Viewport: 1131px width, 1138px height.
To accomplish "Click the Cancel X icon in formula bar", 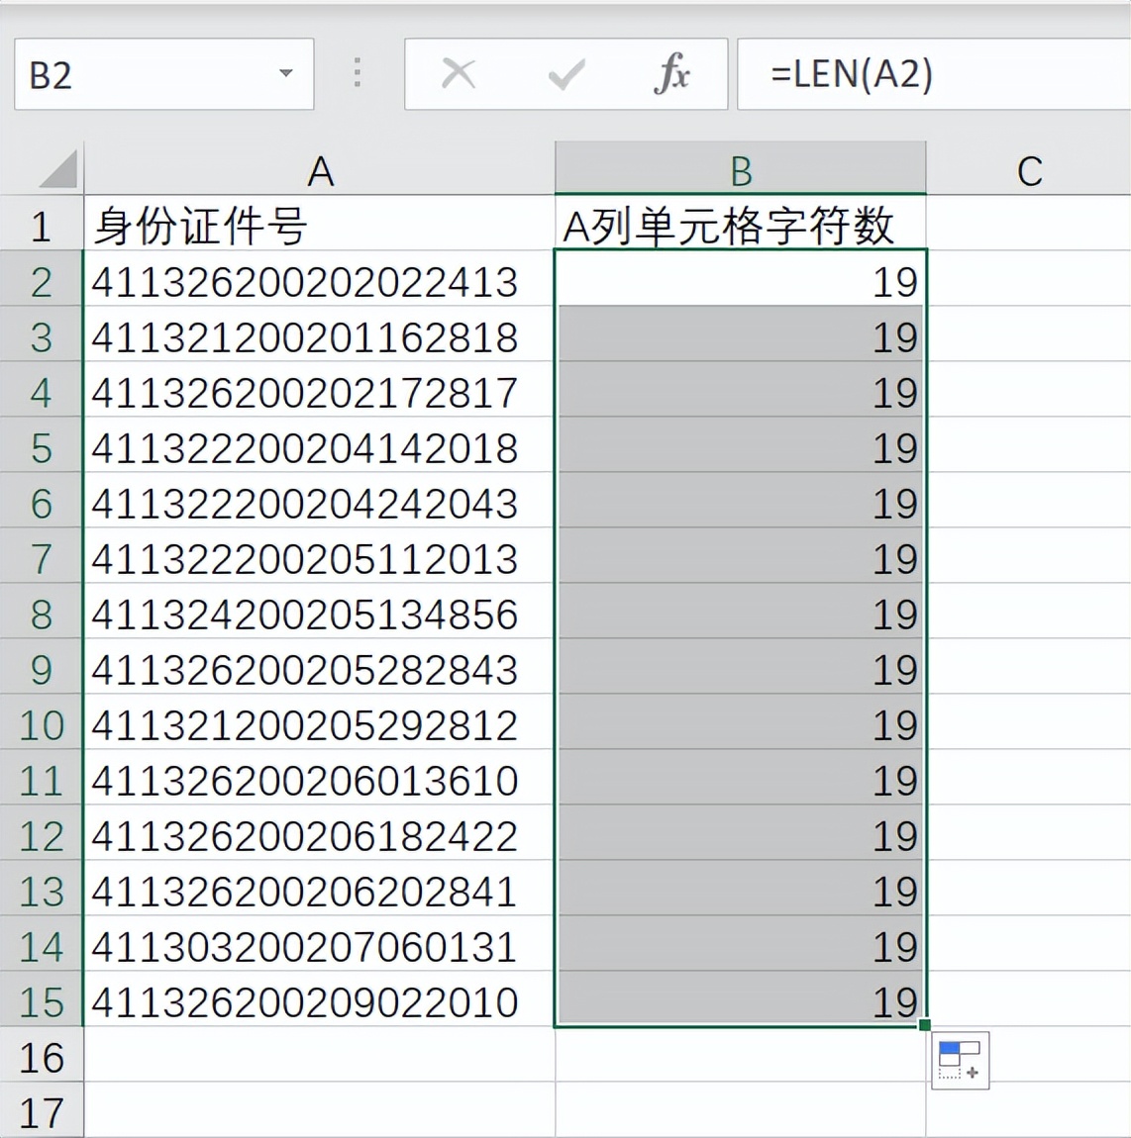I will pos(457,73).
